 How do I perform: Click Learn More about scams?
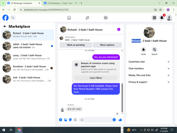96,78
